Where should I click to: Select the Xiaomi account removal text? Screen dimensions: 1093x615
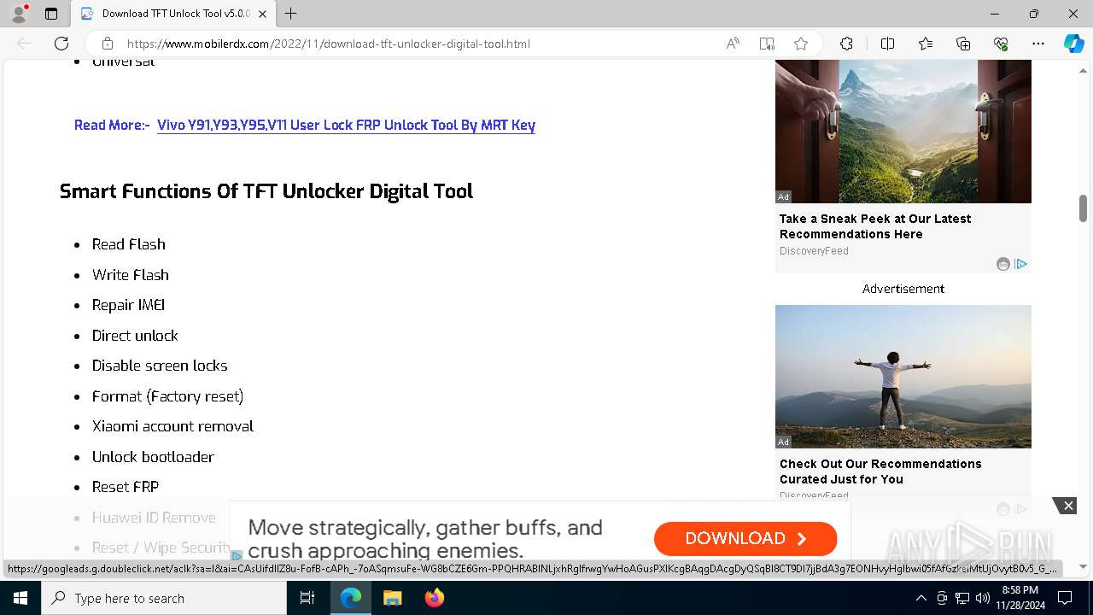[172, 426]
